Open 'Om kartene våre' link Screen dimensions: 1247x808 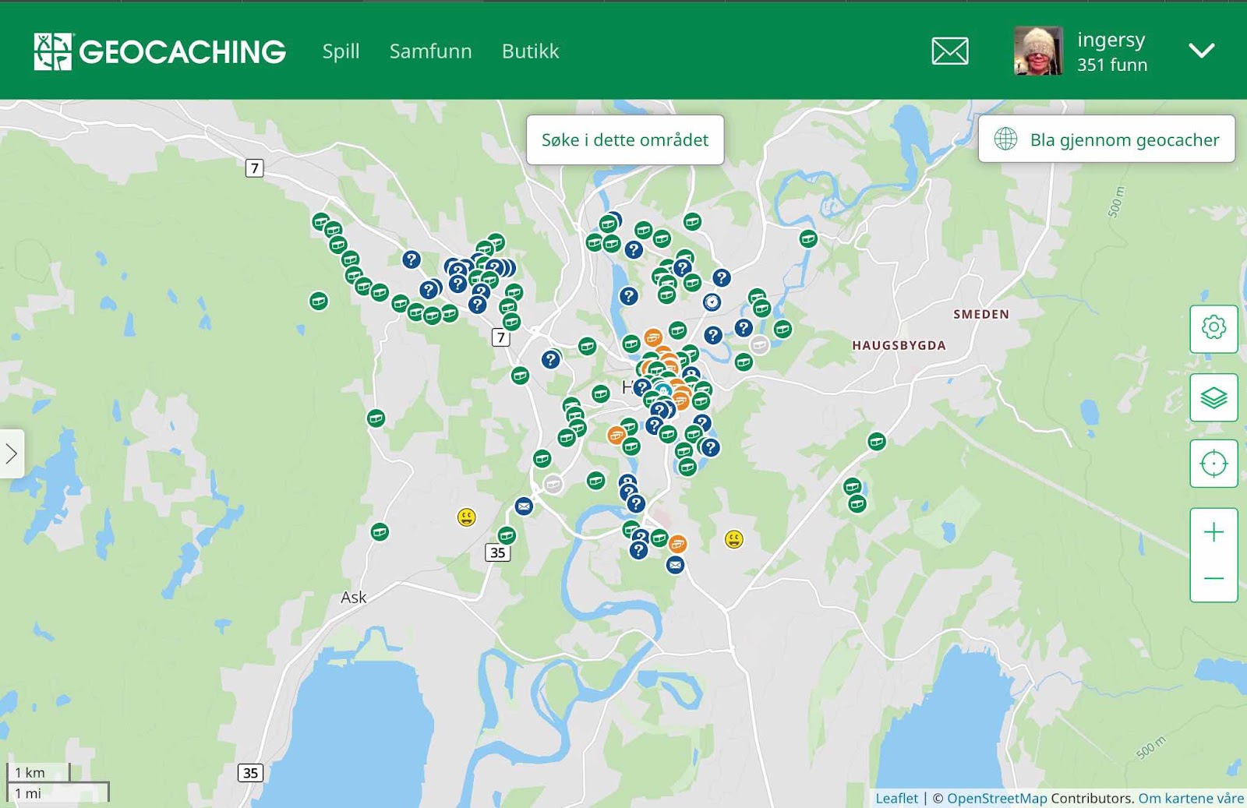(1191, 798)
